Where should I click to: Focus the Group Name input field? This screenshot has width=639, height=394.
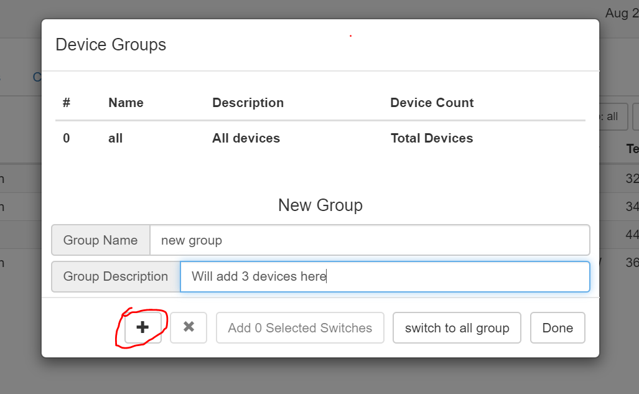click(x=369, y=240)
